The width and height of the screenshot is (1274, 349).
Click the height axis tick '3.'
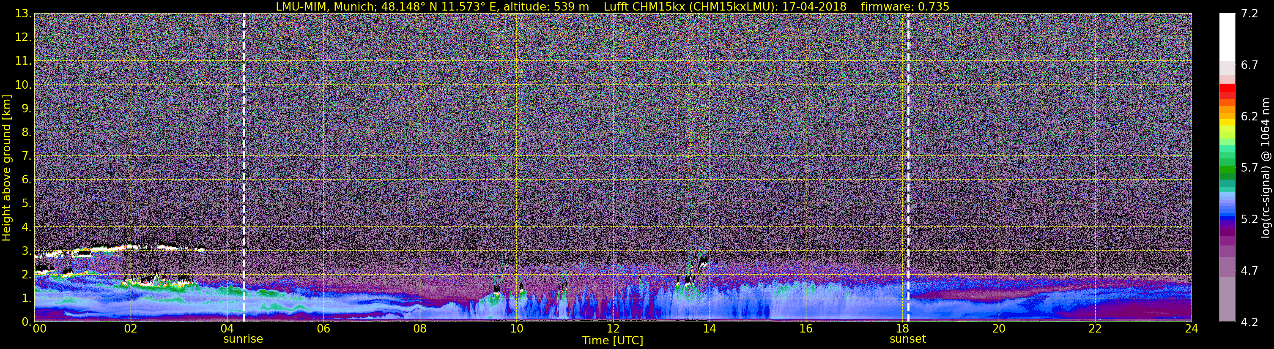[26, 251]
